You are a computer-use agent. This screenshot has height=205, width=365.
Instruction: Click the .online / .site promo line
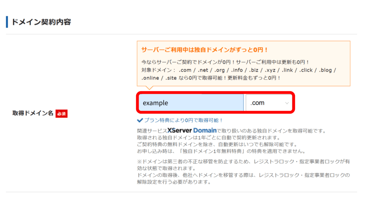click(x=211, y=78)
